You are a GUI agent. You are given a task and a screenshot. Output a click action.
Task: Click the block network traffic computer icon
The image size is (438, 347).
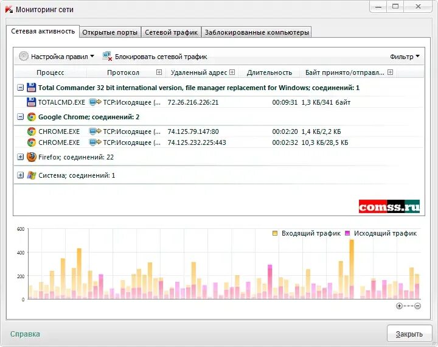click(x=107, y=56)
